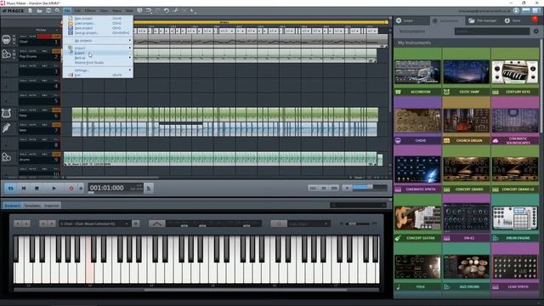
Task: Mute the Pop Drums track
Action: (32, 51)
